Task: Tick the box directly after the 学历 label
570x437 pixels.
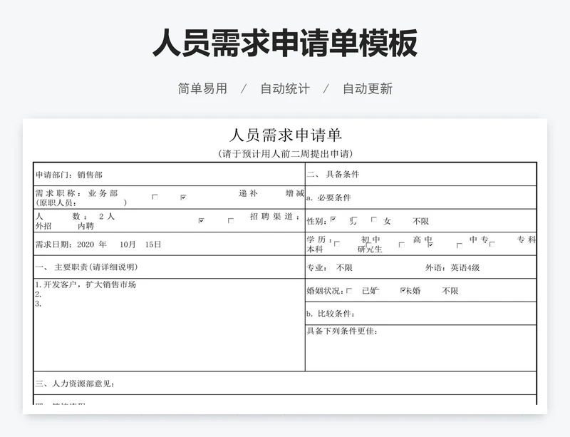Action: [x=337, y=244]
